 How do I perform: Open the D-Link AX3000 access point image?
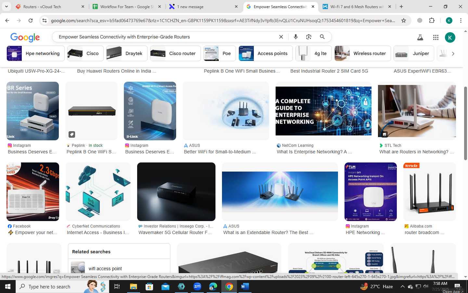[150, 111]
